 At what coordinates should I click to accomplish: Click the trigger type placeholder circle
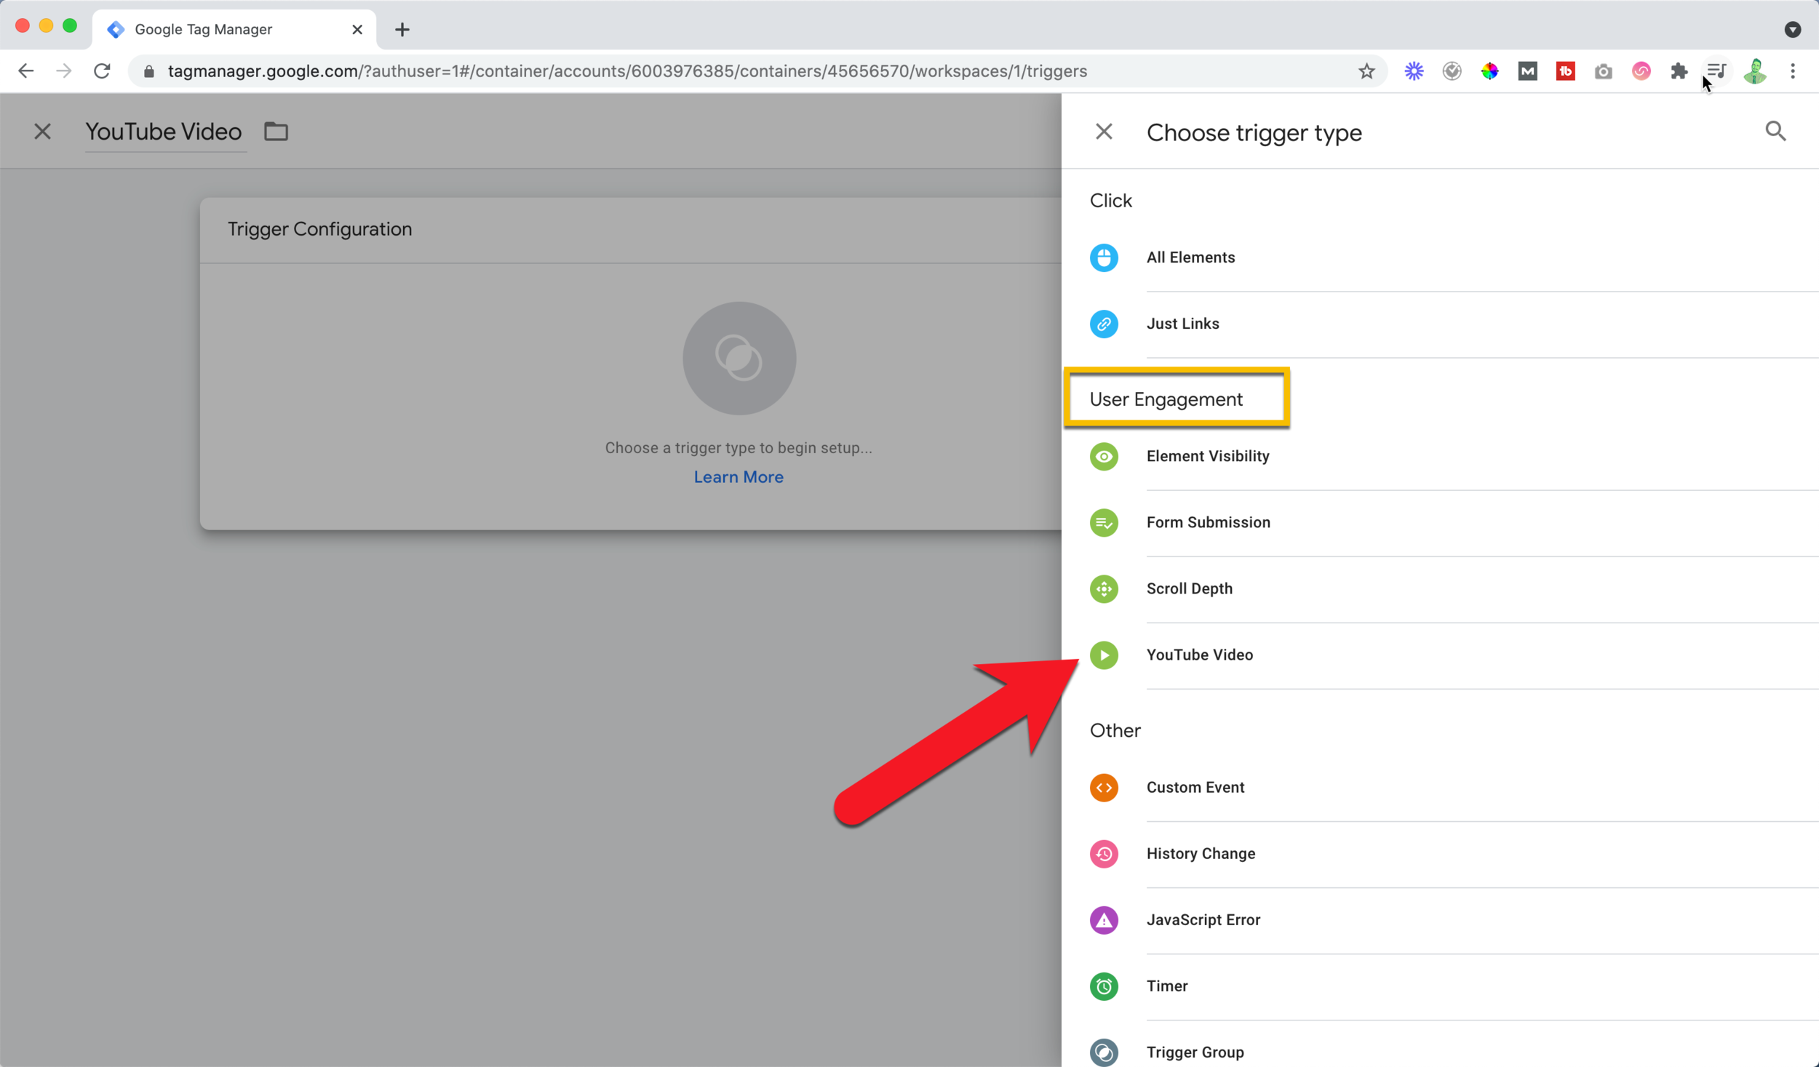[x=739, y=358]
